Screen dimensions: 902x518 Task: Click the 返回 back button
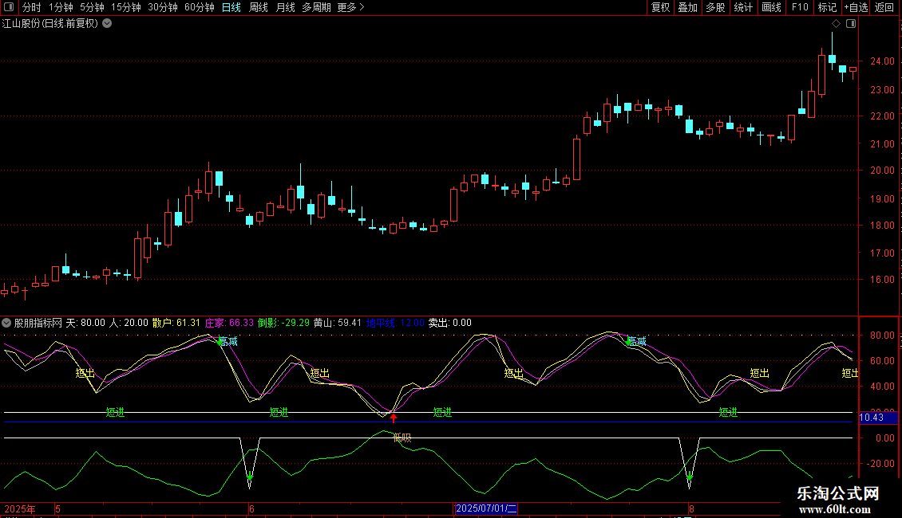(x=884, y=8)
